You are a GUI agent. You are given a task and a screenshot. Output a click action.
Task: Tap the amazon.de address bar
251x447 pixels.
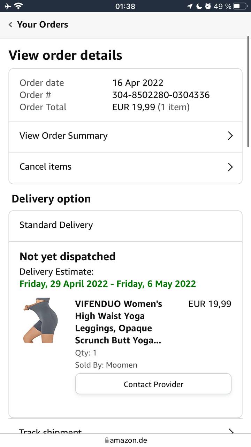[128, 440]
